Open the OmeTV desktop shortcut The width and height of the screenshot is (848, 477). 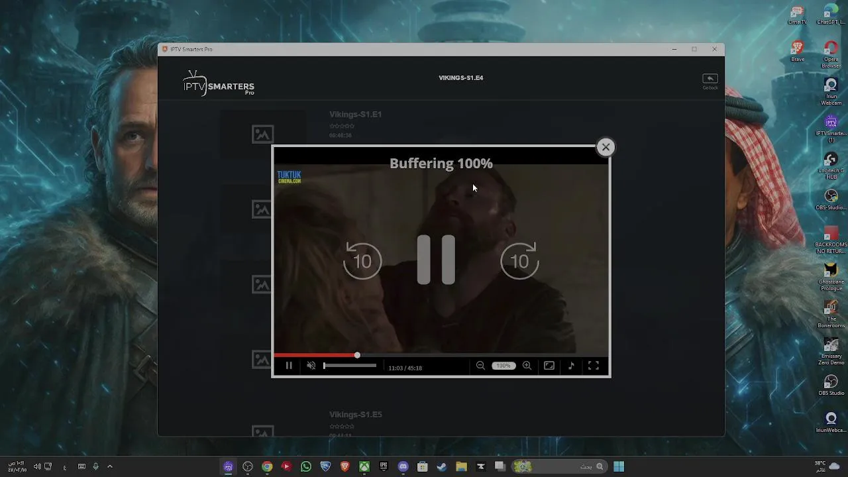798,15
